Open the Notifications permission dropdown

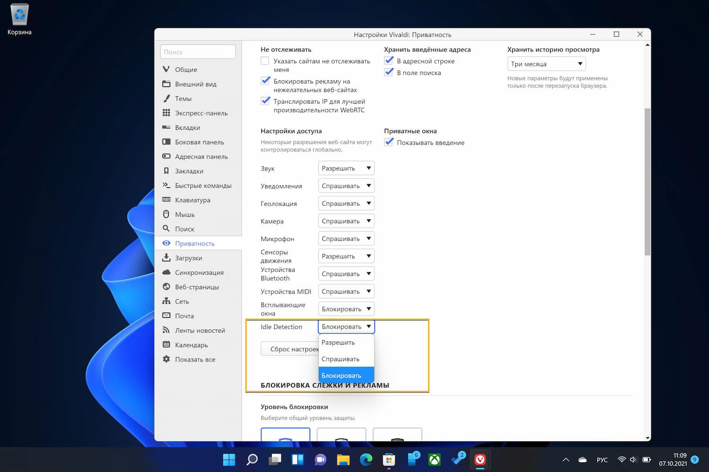pyautogui.click(x=346, y=186)
